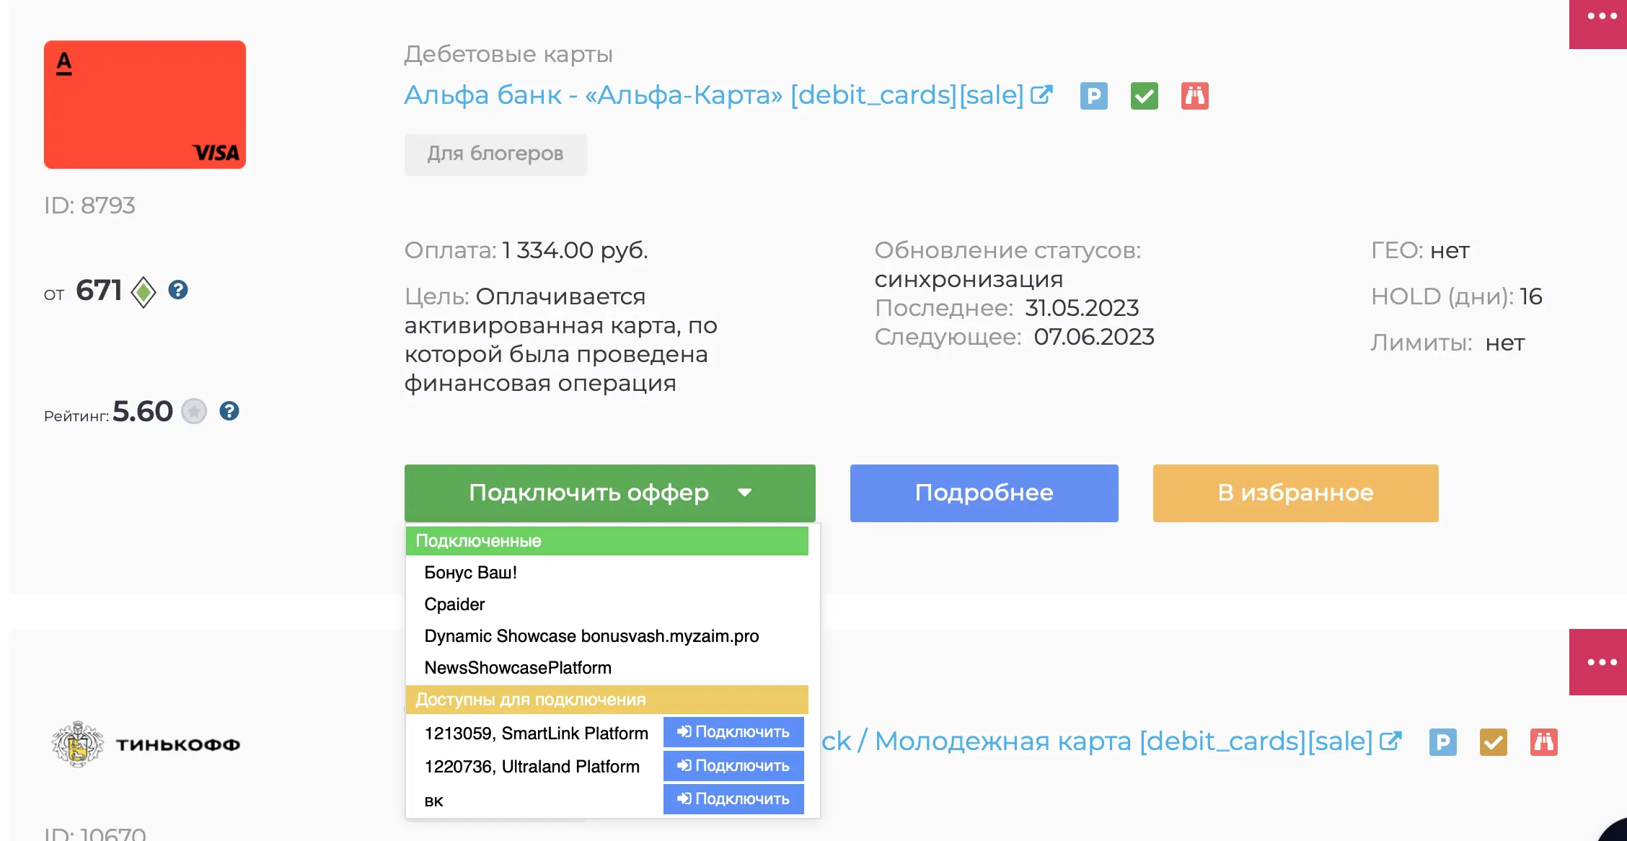The image size is (1627, 841).
Task: Click Лимиты: нет value
Action: [1505, 343]
